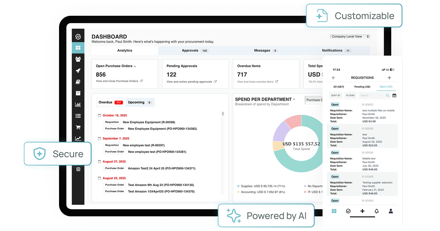Tap requisition R-00586 on mobile
The height and width of the screenshot is (231, 440).
362,184
